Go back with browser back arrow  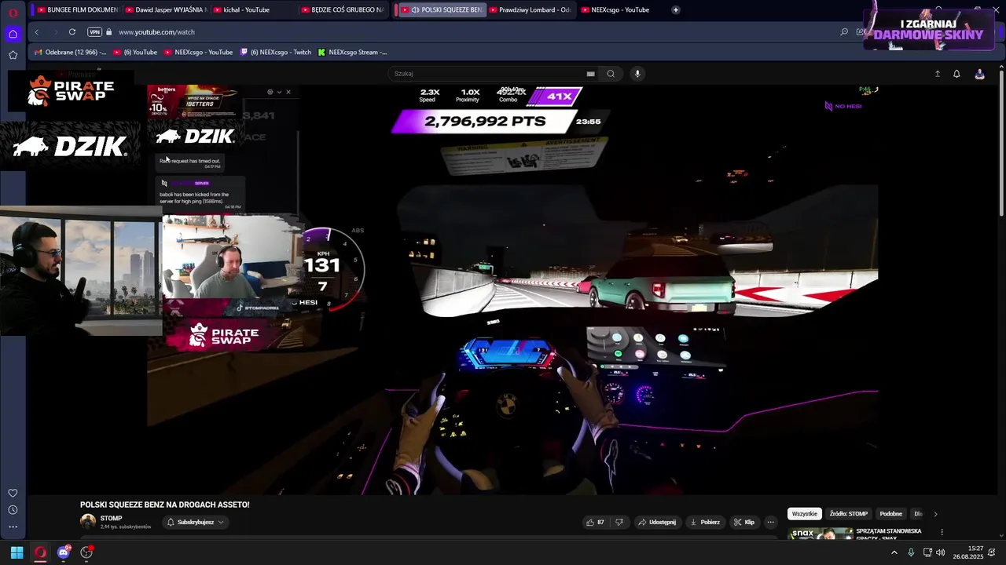point(36,32)
